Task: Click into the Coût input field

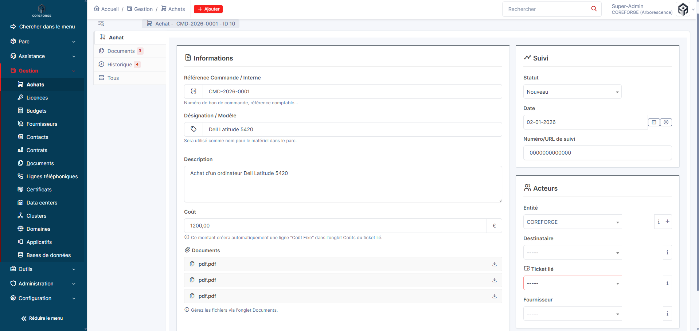Action: (335, 226)
